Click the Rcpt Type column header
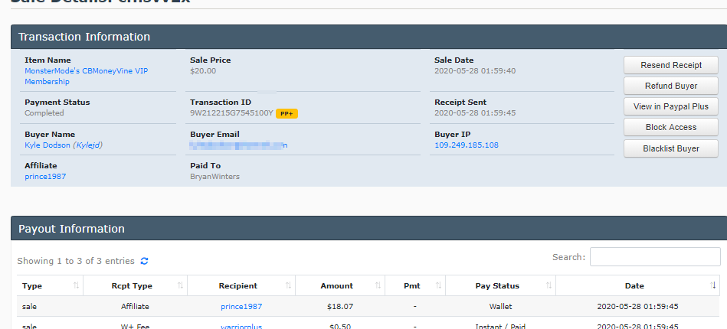727x329 pixels. click(x=136, y=286)
